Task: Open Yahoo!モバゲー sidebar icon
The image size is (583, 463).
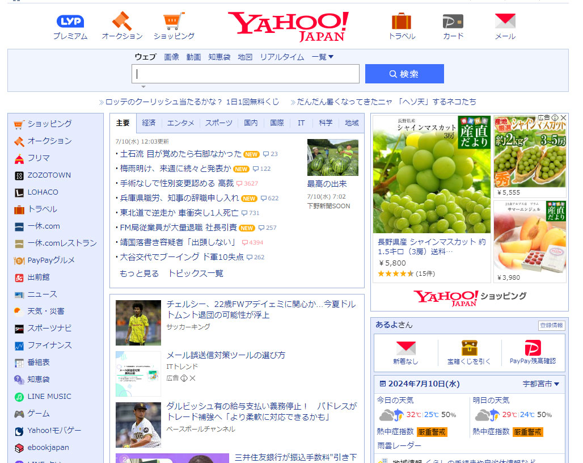Action: tap(19, 431)
